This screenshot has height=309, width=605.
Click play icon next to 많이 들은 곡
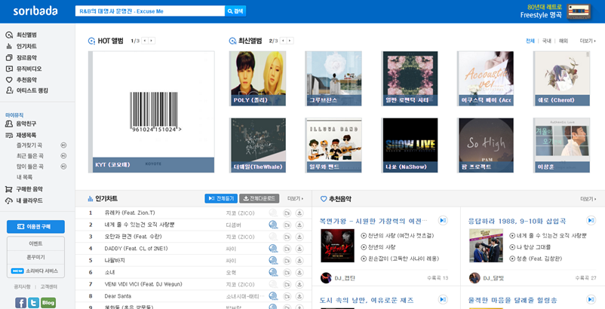[x=63, y=167]
